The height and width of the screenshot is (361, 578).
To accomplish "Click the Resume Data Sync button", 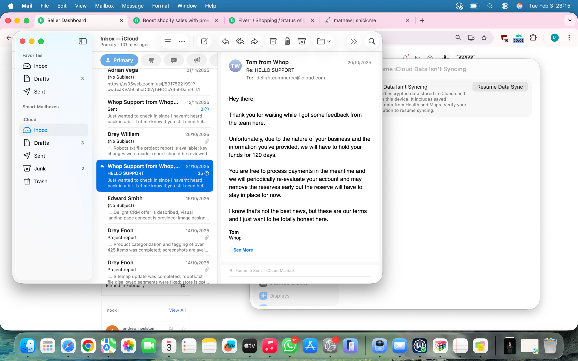I will [x=500, y=87].
